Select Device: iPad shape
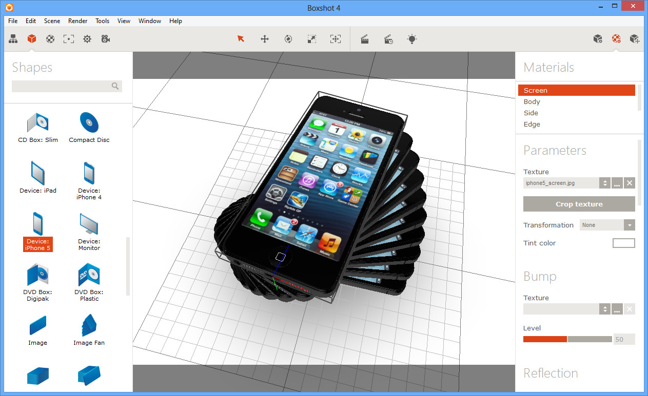Viewport: 648px width, 396px height. (x=38, y=177)
